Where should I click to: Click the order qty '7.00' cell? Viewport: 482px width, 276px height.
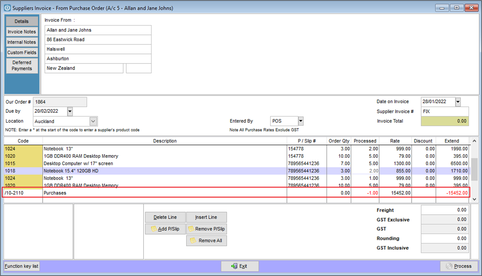click(339, 164)
